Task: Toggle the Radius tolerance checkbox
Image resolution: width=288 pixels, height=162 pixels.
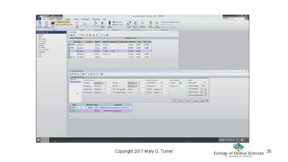Action: 85,83
